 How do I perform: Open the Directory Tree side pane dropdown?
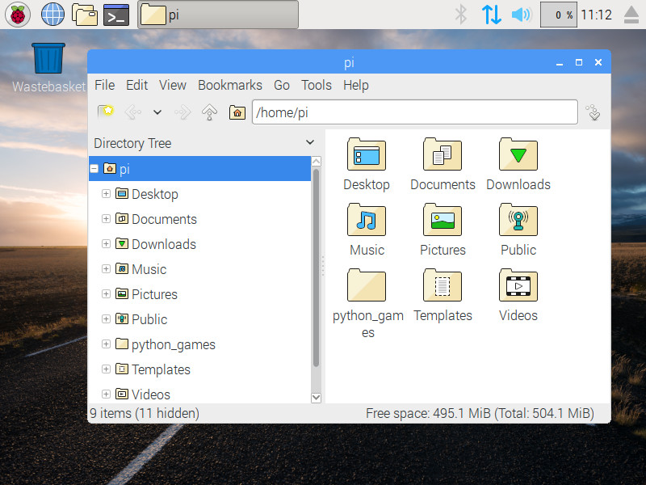310,142
